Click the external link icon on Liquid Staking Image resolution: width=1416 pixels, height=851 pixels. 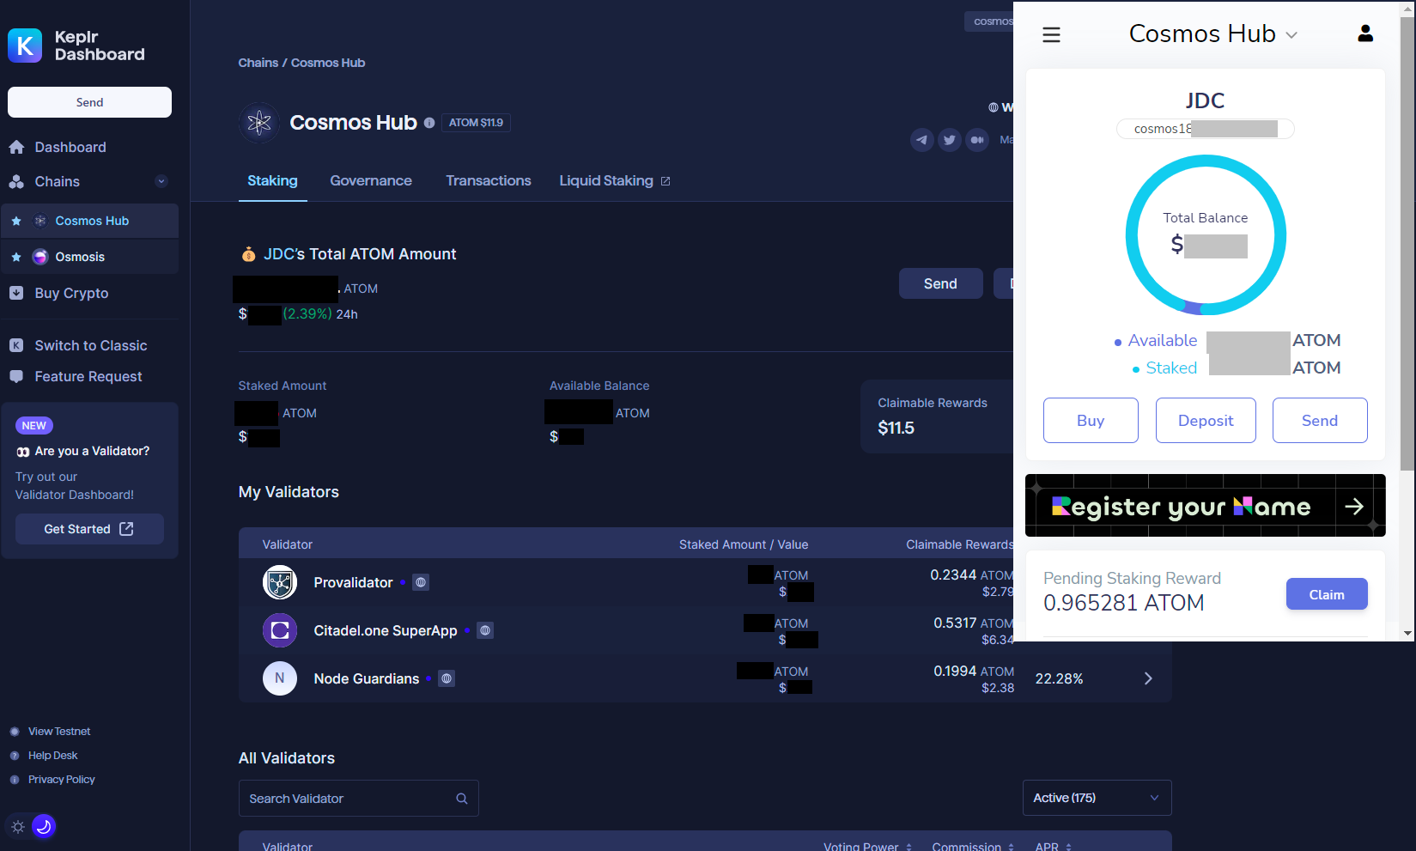tap(665, 181)
